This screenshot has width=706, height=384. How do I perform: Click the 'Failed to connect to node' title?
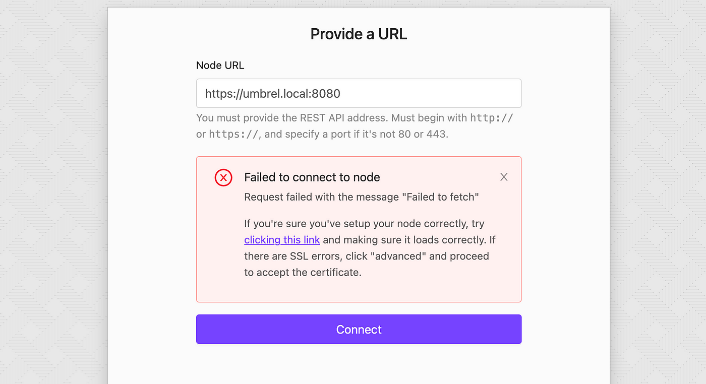click(x=312, y=177)
